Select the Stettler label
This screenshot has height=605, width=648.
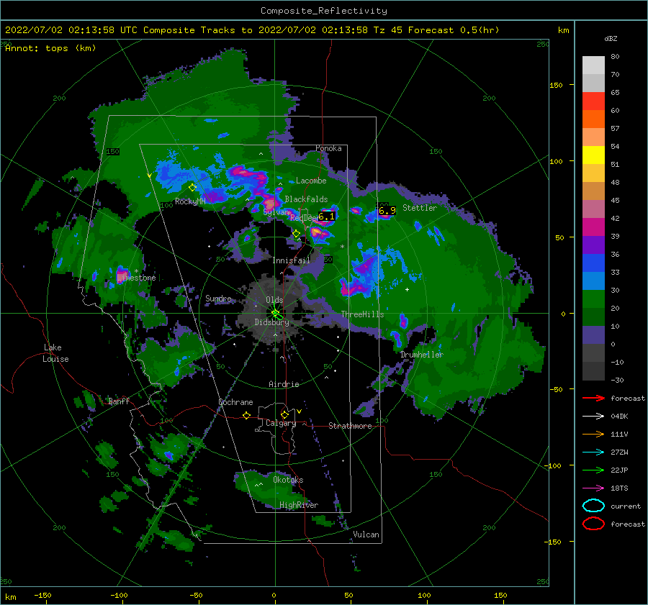pos(420,208)
